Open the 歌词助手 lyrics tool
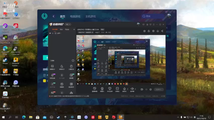Image resolution: width=214 pixels, height=120 pixels. [71, 85]
